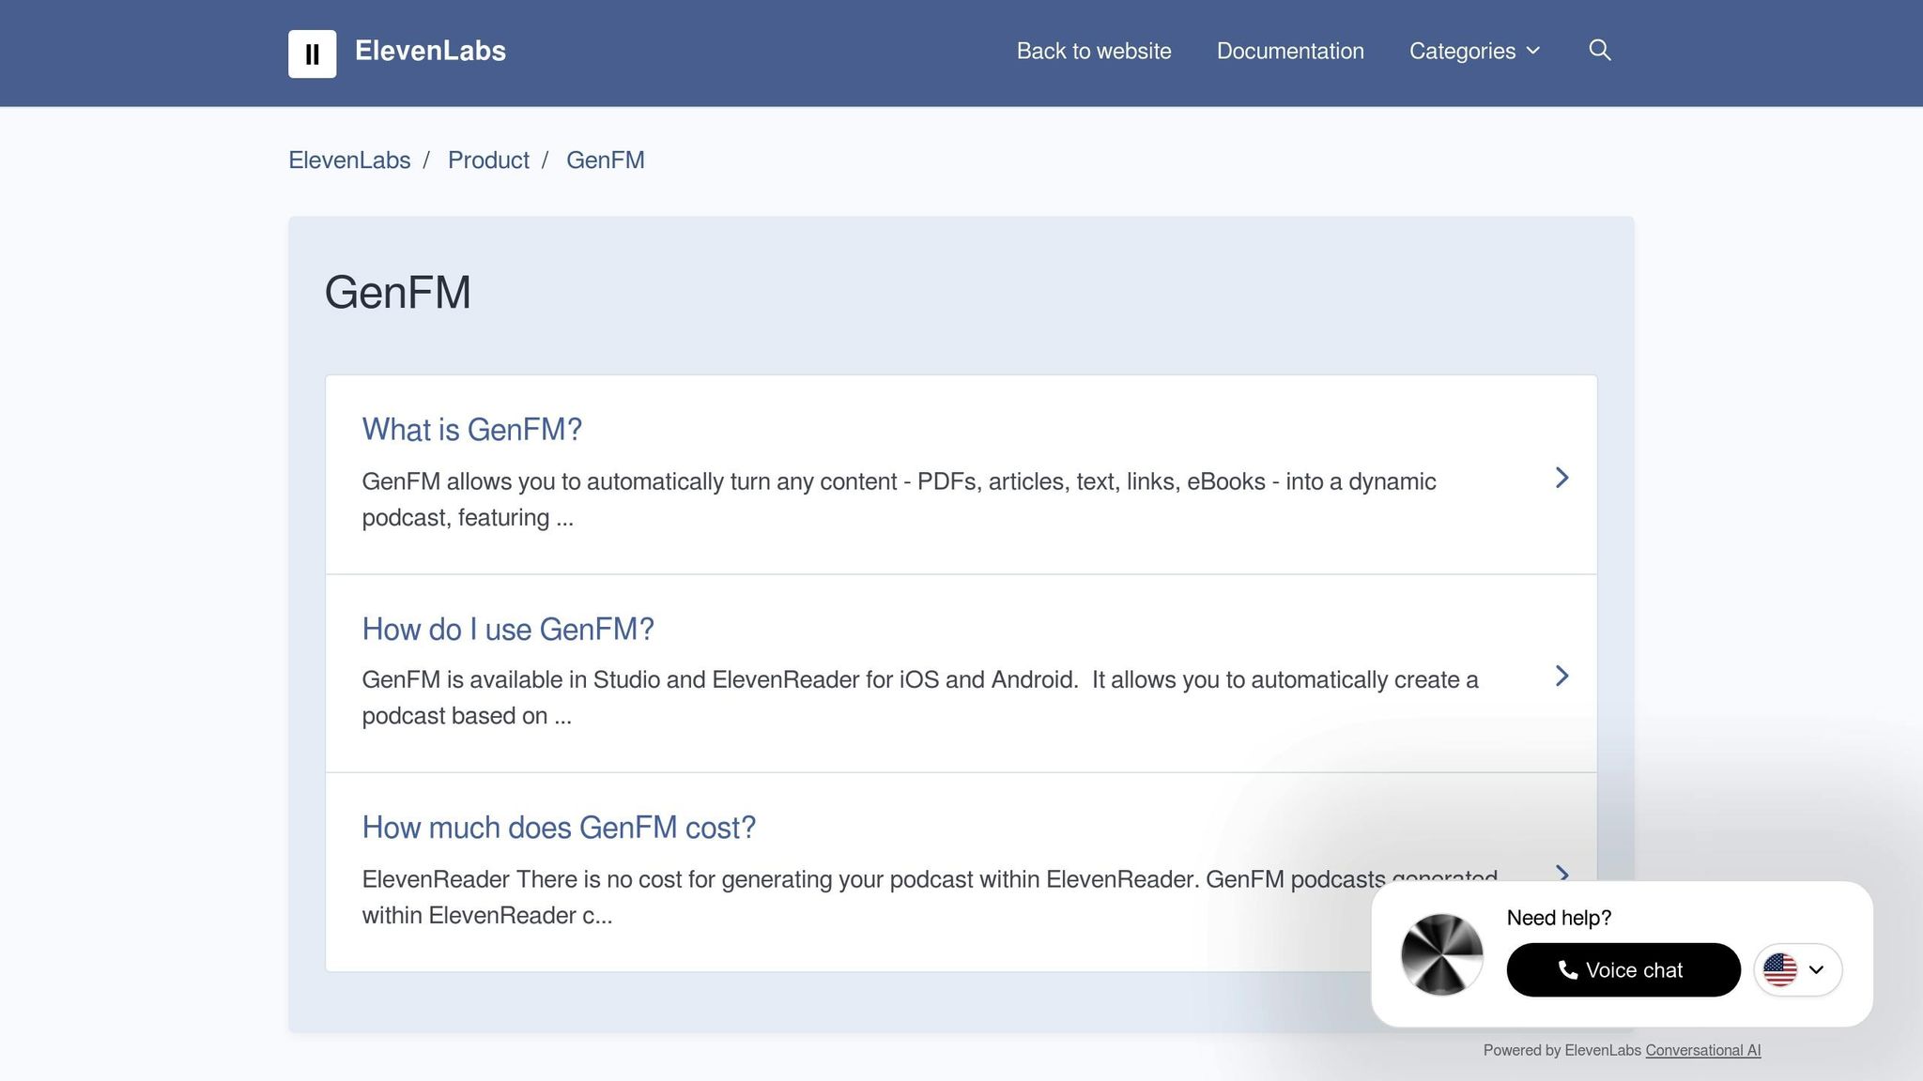Go to Back to website
1923x1081 pixels.
[1094, 51]
